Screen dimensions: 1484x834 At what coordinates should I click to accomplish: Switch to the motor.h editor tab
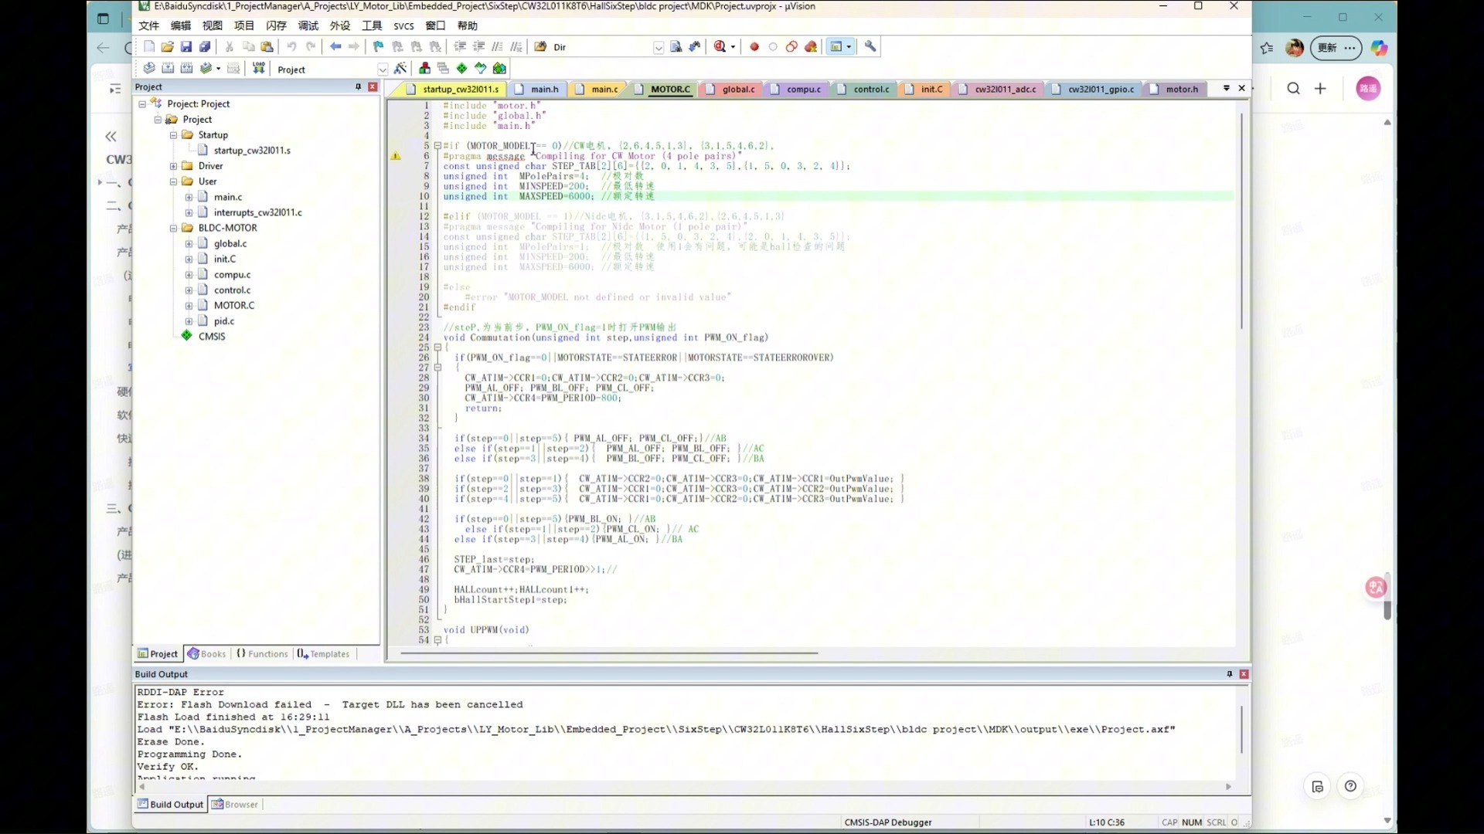(1174, 89)
